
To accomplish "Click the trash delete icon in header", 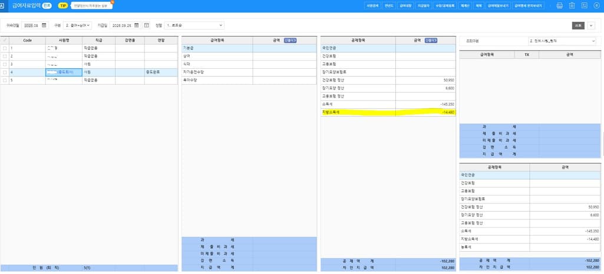I will pos(572,5).
